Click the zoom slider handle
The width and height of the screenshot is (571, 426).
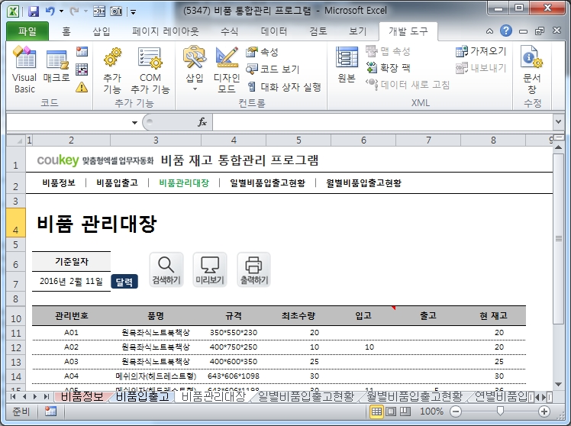click(500, 411)
